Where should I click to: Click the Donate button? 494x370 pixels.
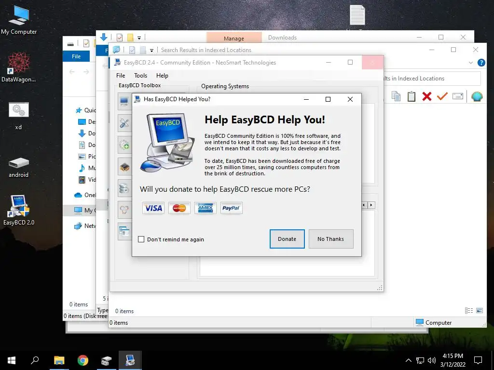coord(287,239)
